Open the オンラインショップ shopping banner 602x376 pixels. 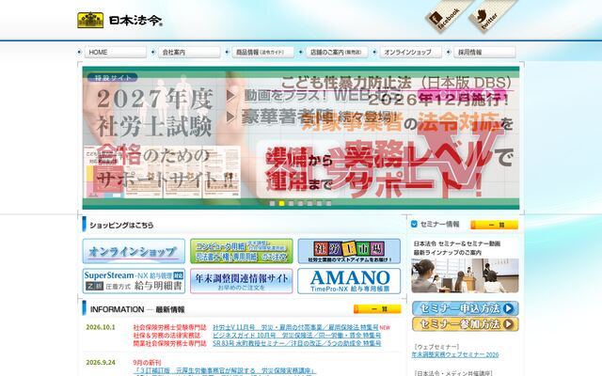tap(134, 251)
